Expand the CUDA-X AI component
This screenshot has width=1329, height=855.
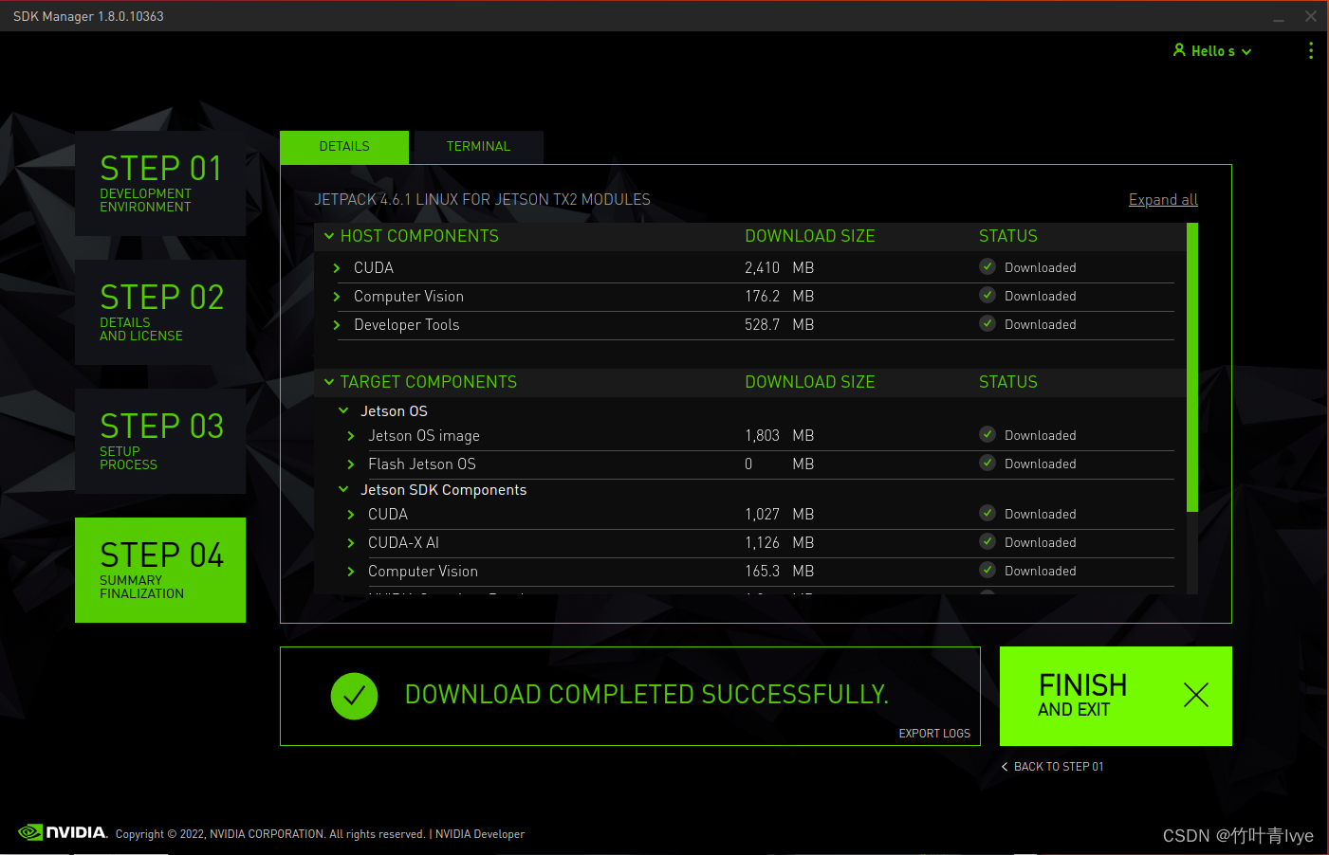tap(350, 542)
